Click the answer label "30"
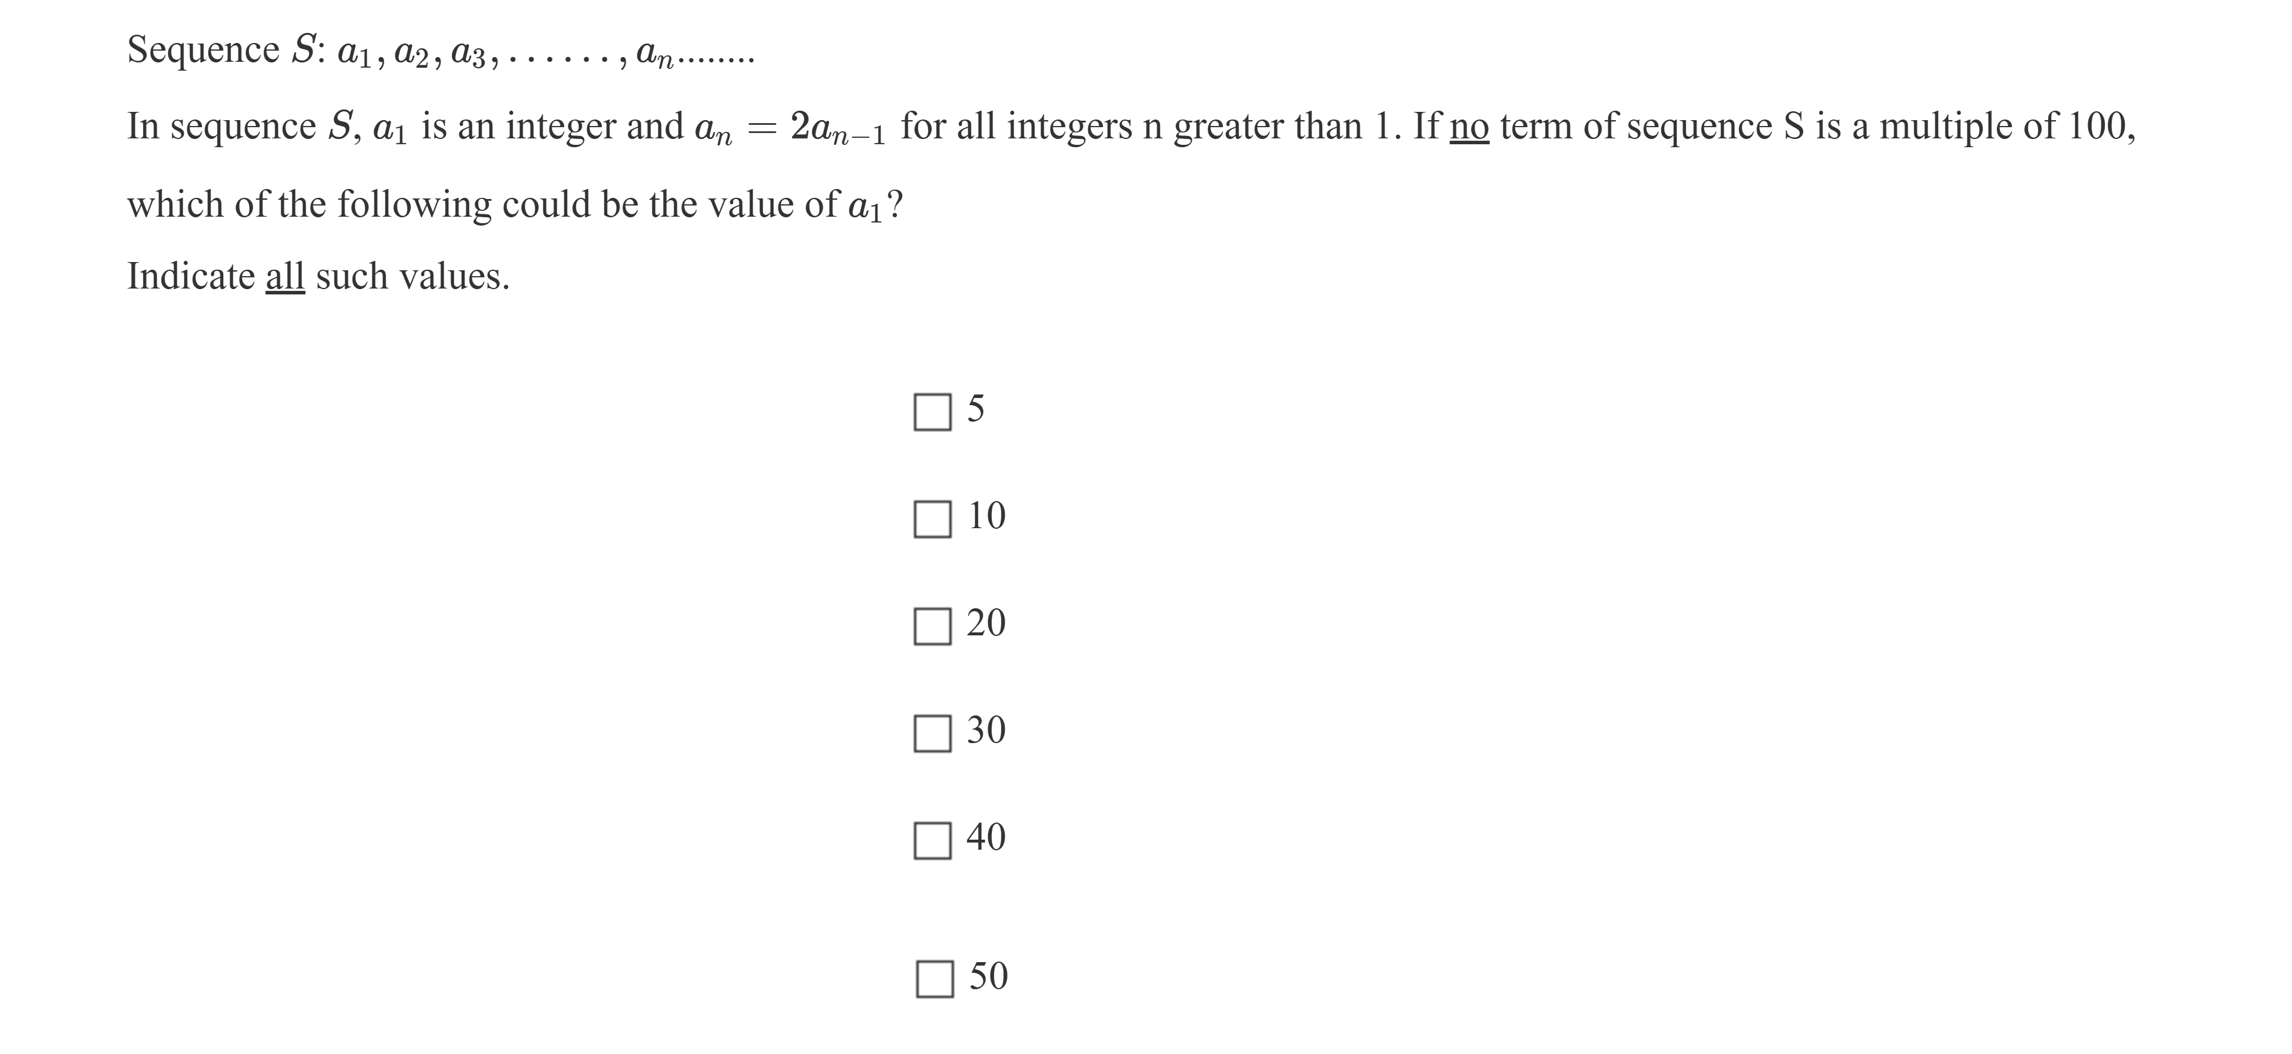This screenshot has height=1054, width=2292. tap(986, 730)
